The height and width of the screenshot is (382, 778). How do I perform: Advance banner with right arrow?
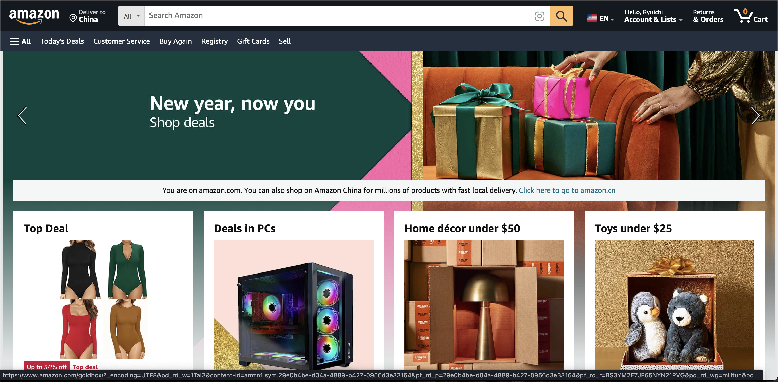click(755, 116)
